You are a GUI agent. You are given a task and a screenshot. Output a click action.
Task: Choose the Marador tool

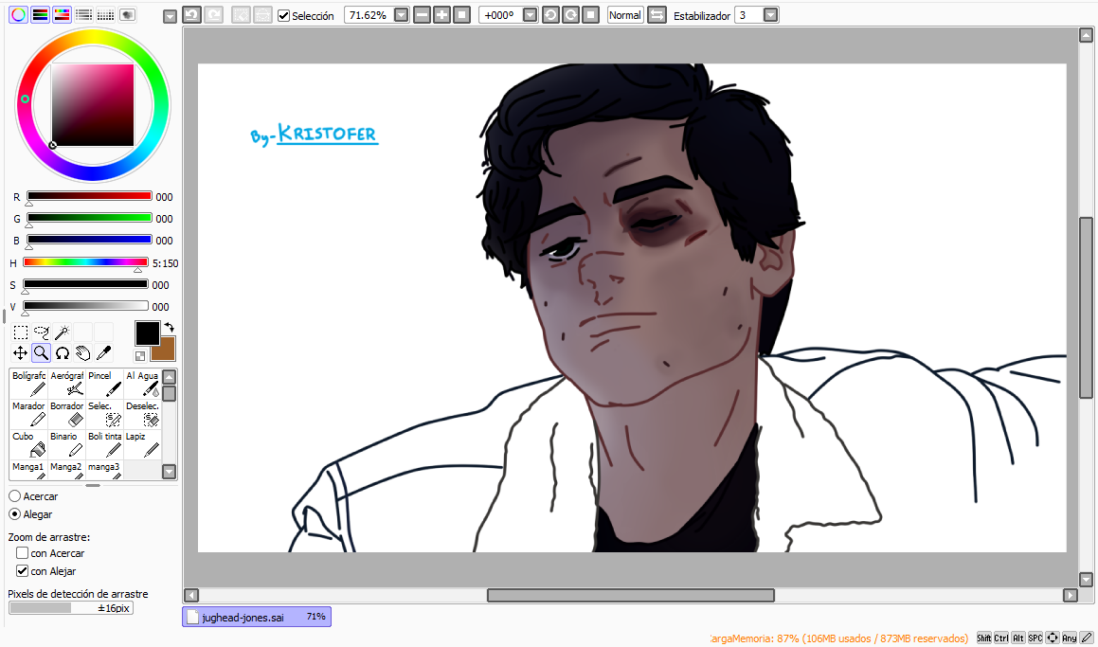point(28,414)
